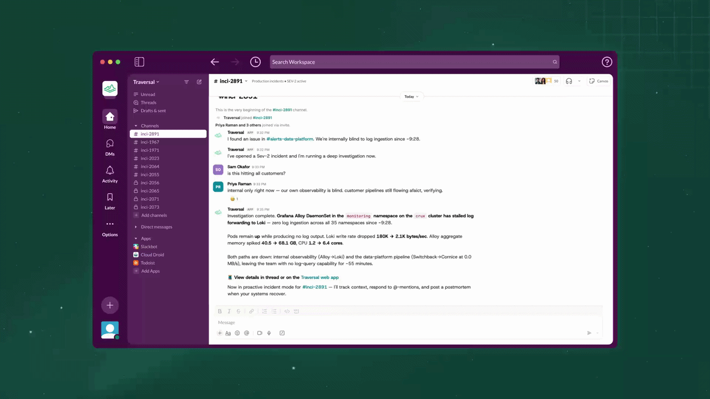
Task: Open the Home tab
Action: click(110, 120)
